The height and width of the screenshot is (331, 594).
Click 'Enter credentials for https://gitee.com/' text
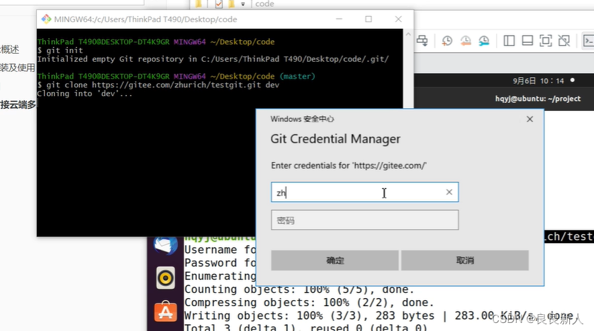348,166
